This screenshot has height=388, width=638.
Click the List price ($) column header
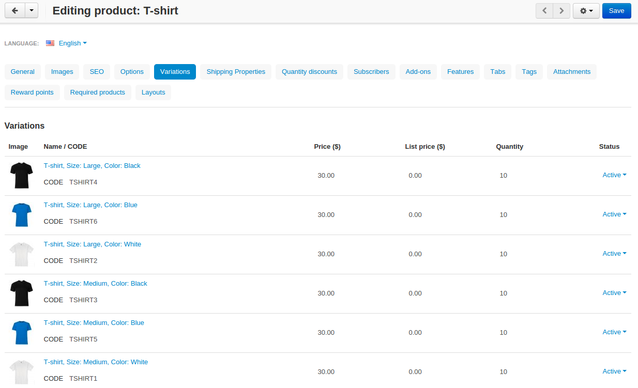pos(425,147)
